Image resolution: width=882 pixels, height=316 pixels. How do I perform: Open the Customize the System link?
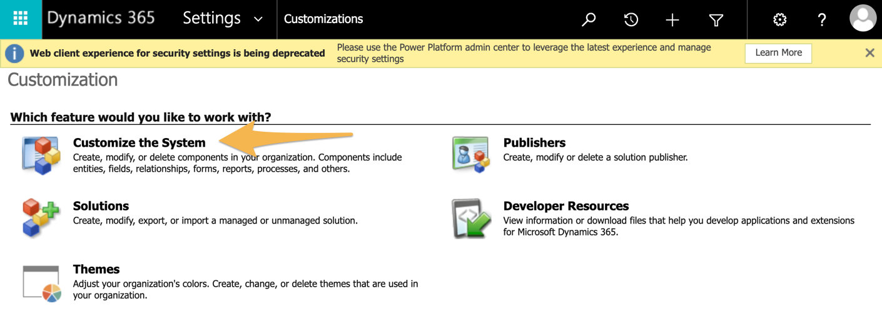[139, 143]
